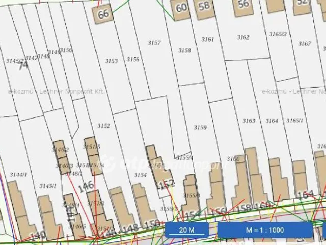
Task: Click house number 146 on the map
Action: click(x=86, y=185)
